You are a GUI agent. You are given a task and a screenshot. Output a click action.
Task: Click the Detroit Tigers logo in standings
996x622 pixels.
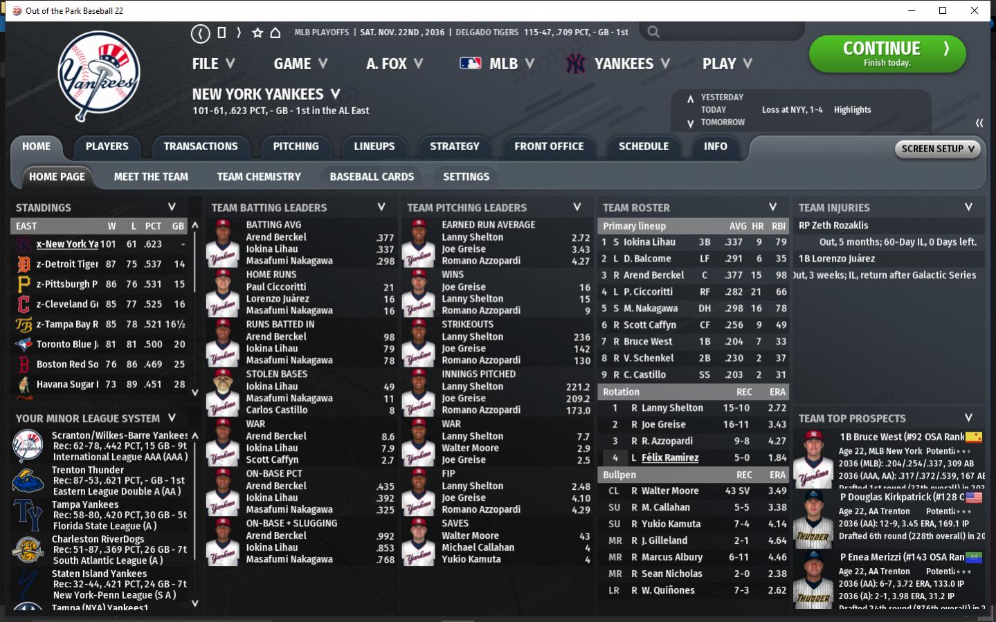24,264
